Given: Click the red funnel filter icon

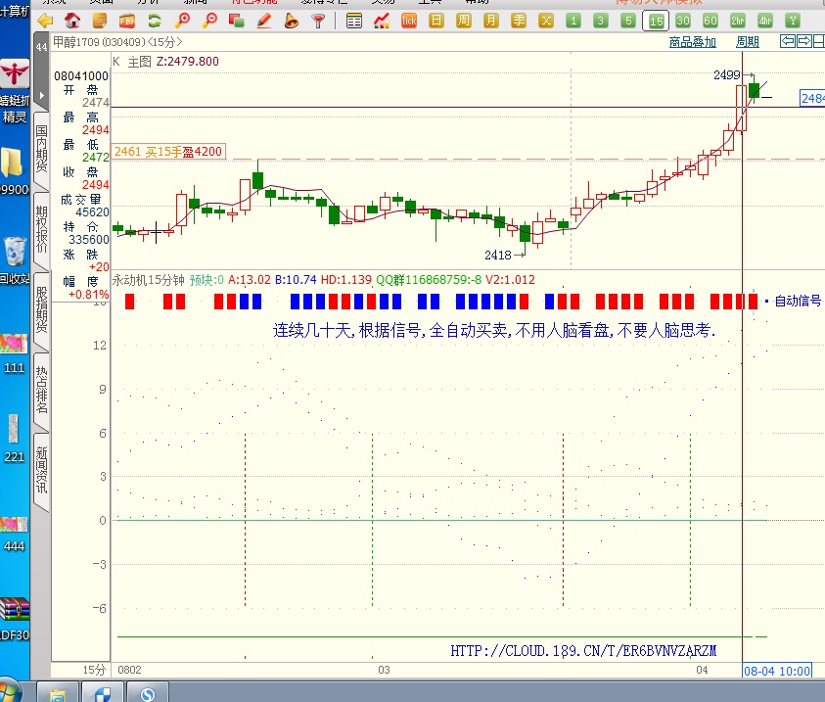Looking at the screenshot, I should [318, 21].
